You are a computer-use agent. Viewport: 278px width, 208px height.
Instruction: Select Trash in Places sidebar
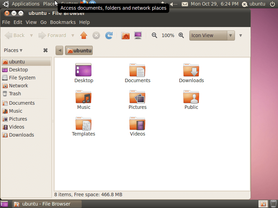pyautogui.click(x=26, y=94)
